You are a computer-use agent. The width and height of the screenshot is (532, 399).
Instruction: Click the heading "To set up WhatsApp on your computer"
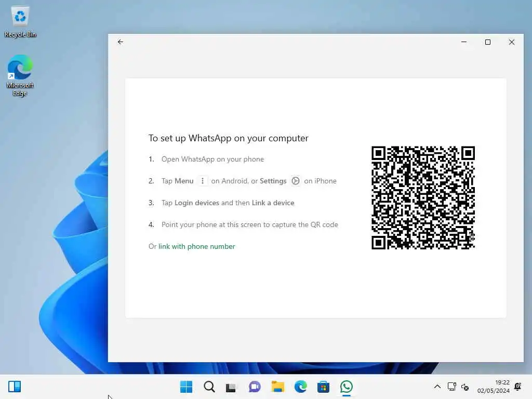(229, 138)
